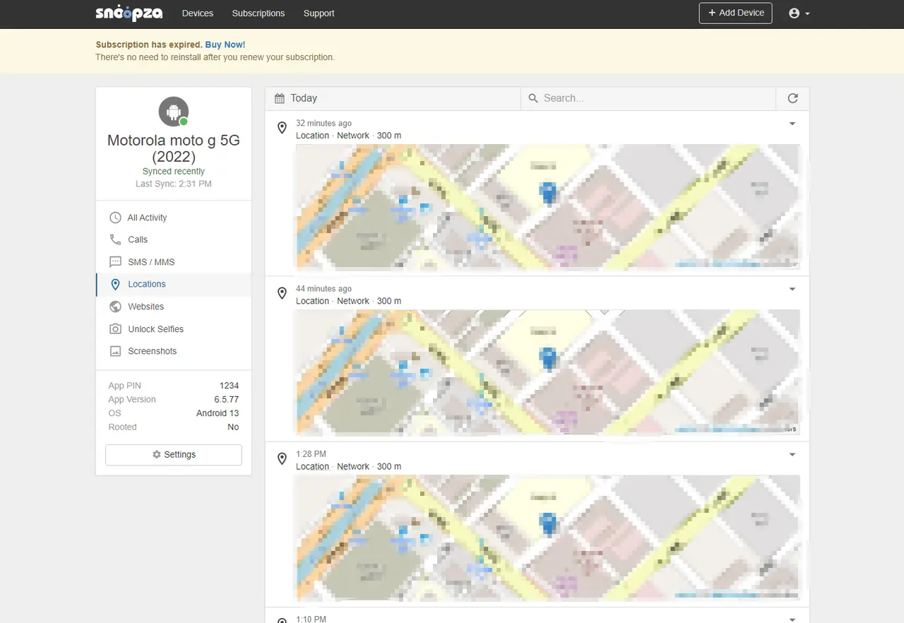Screen dimensions: 904x623
Task: Open map of 44 minutes ago location
Action: pyautogui.click(x=547, y=372)
